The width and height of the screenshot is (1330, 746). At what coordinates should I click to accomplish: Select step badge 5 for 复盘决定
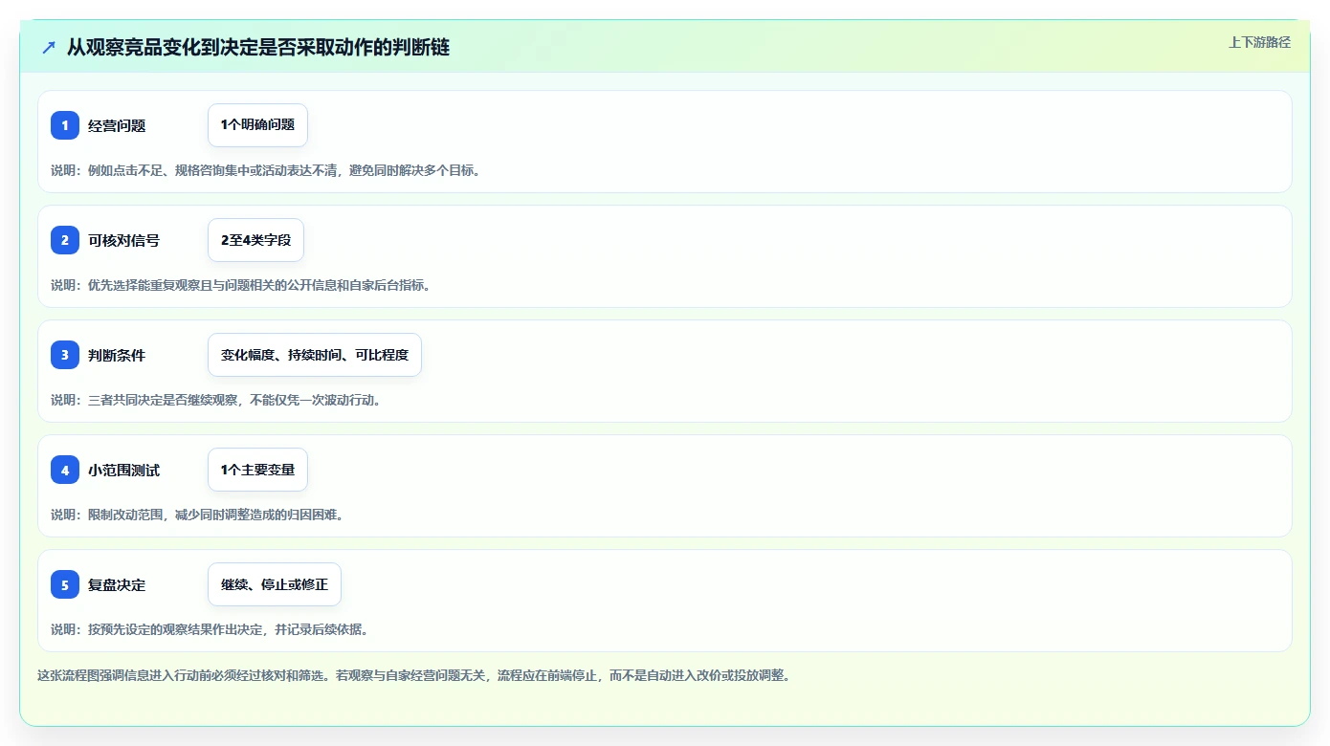point(65,584)
